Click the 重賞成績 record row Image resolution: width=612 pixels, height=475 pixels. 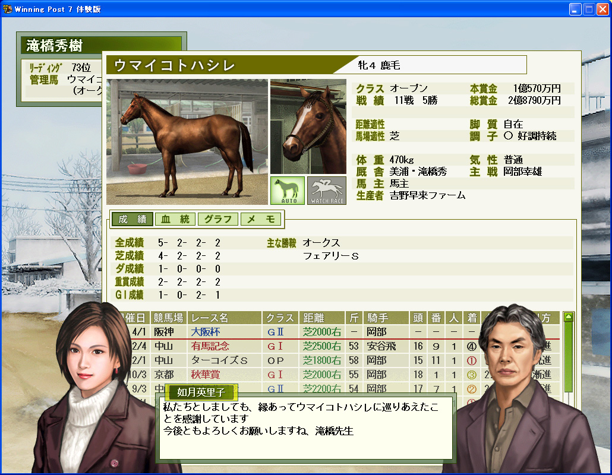pyautogui.click(x=168, y=281)
